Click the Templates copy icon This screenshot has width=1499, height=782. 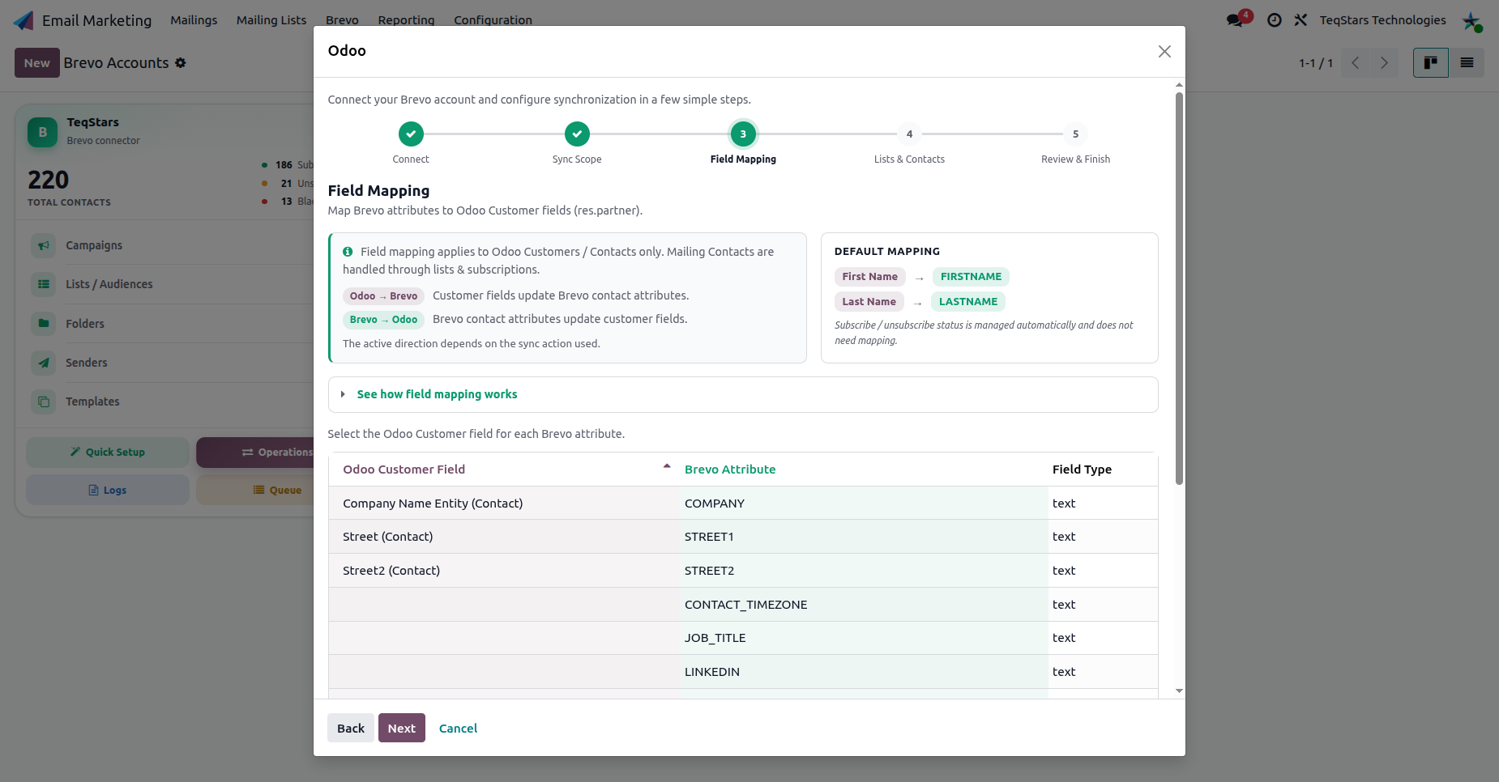click(x=44, y=402)
